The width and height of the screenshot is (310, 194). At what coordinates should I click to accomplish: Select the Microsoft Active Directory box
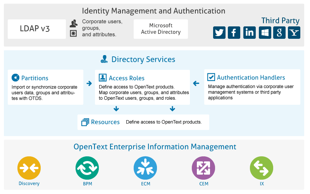(x=161, y=29)
